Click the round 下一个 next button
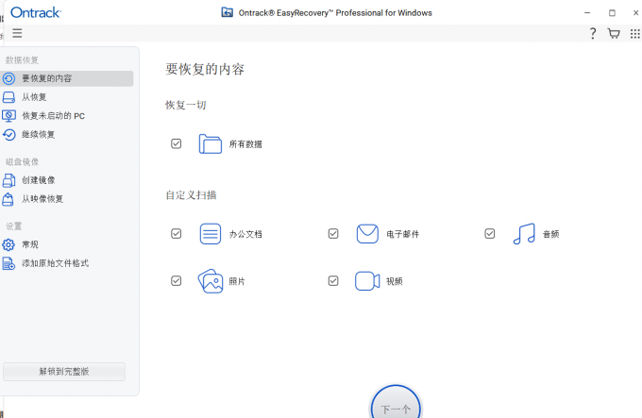 pos(396,403)
